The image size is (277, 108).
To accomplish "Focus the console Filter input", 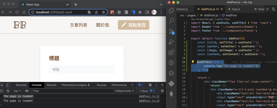I will 73,91.
